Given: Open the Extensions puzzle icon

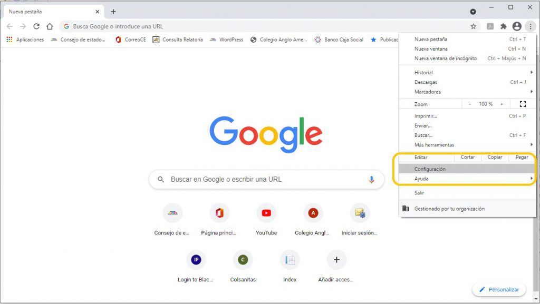Looking at the screenshot, I should pyautogui.click(x=504, y=26).
